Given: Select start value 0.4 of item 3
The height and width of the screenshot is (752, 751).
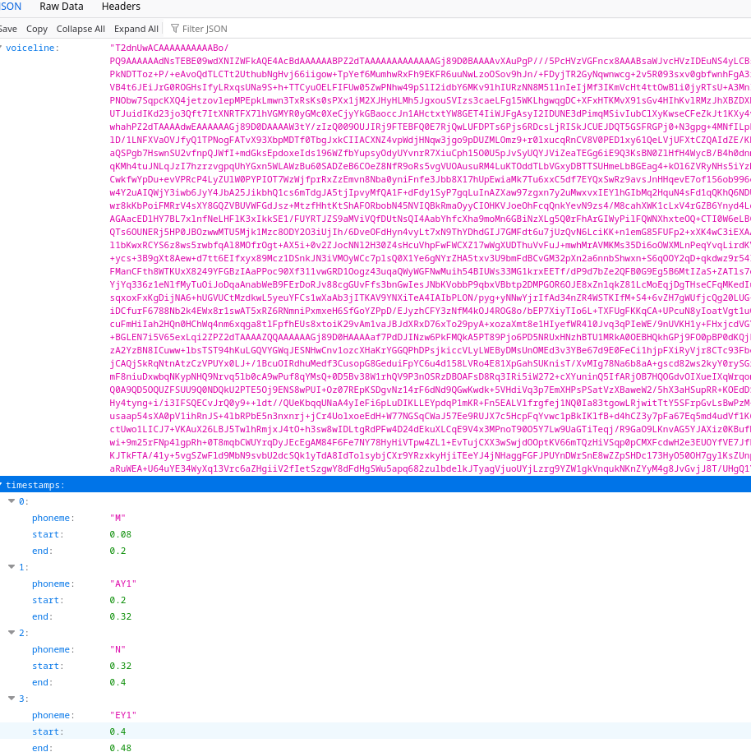Looking at the screenshot, I should (x=117, y=731).
